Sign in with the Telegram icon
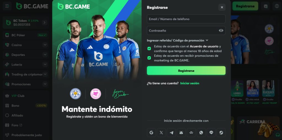282x140 pixels. tap(171, 133)
